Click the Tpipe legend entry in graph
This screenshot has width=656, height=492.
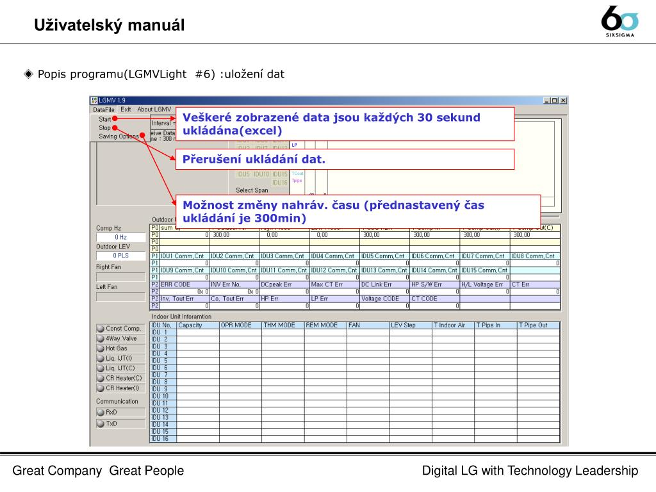297,181
